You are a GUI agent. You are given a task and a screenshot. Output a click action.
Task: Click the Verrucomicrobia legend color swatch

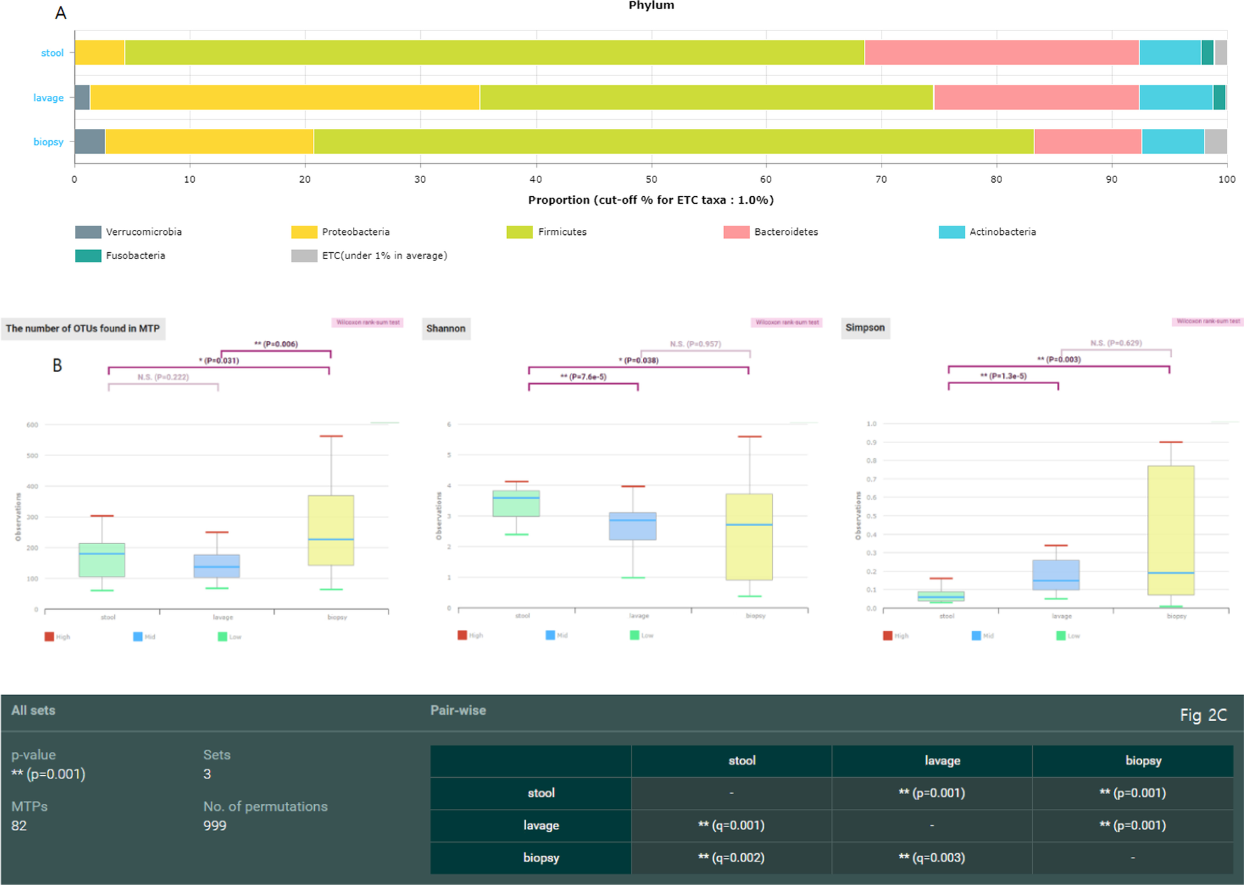point(88,232)
